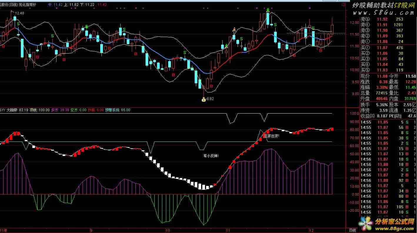Click the 现价 11.88 current price value
This screenshot has height=233, width=417.
pyautogui.click(x=382, y=76)
